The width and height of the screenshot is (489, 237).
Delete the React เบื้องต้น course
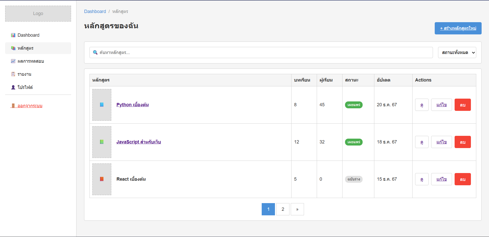(462, 179)
